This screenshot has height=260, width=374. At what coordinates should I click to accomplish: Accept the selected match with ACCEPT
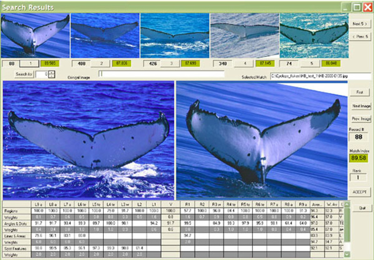coord(360,192)
